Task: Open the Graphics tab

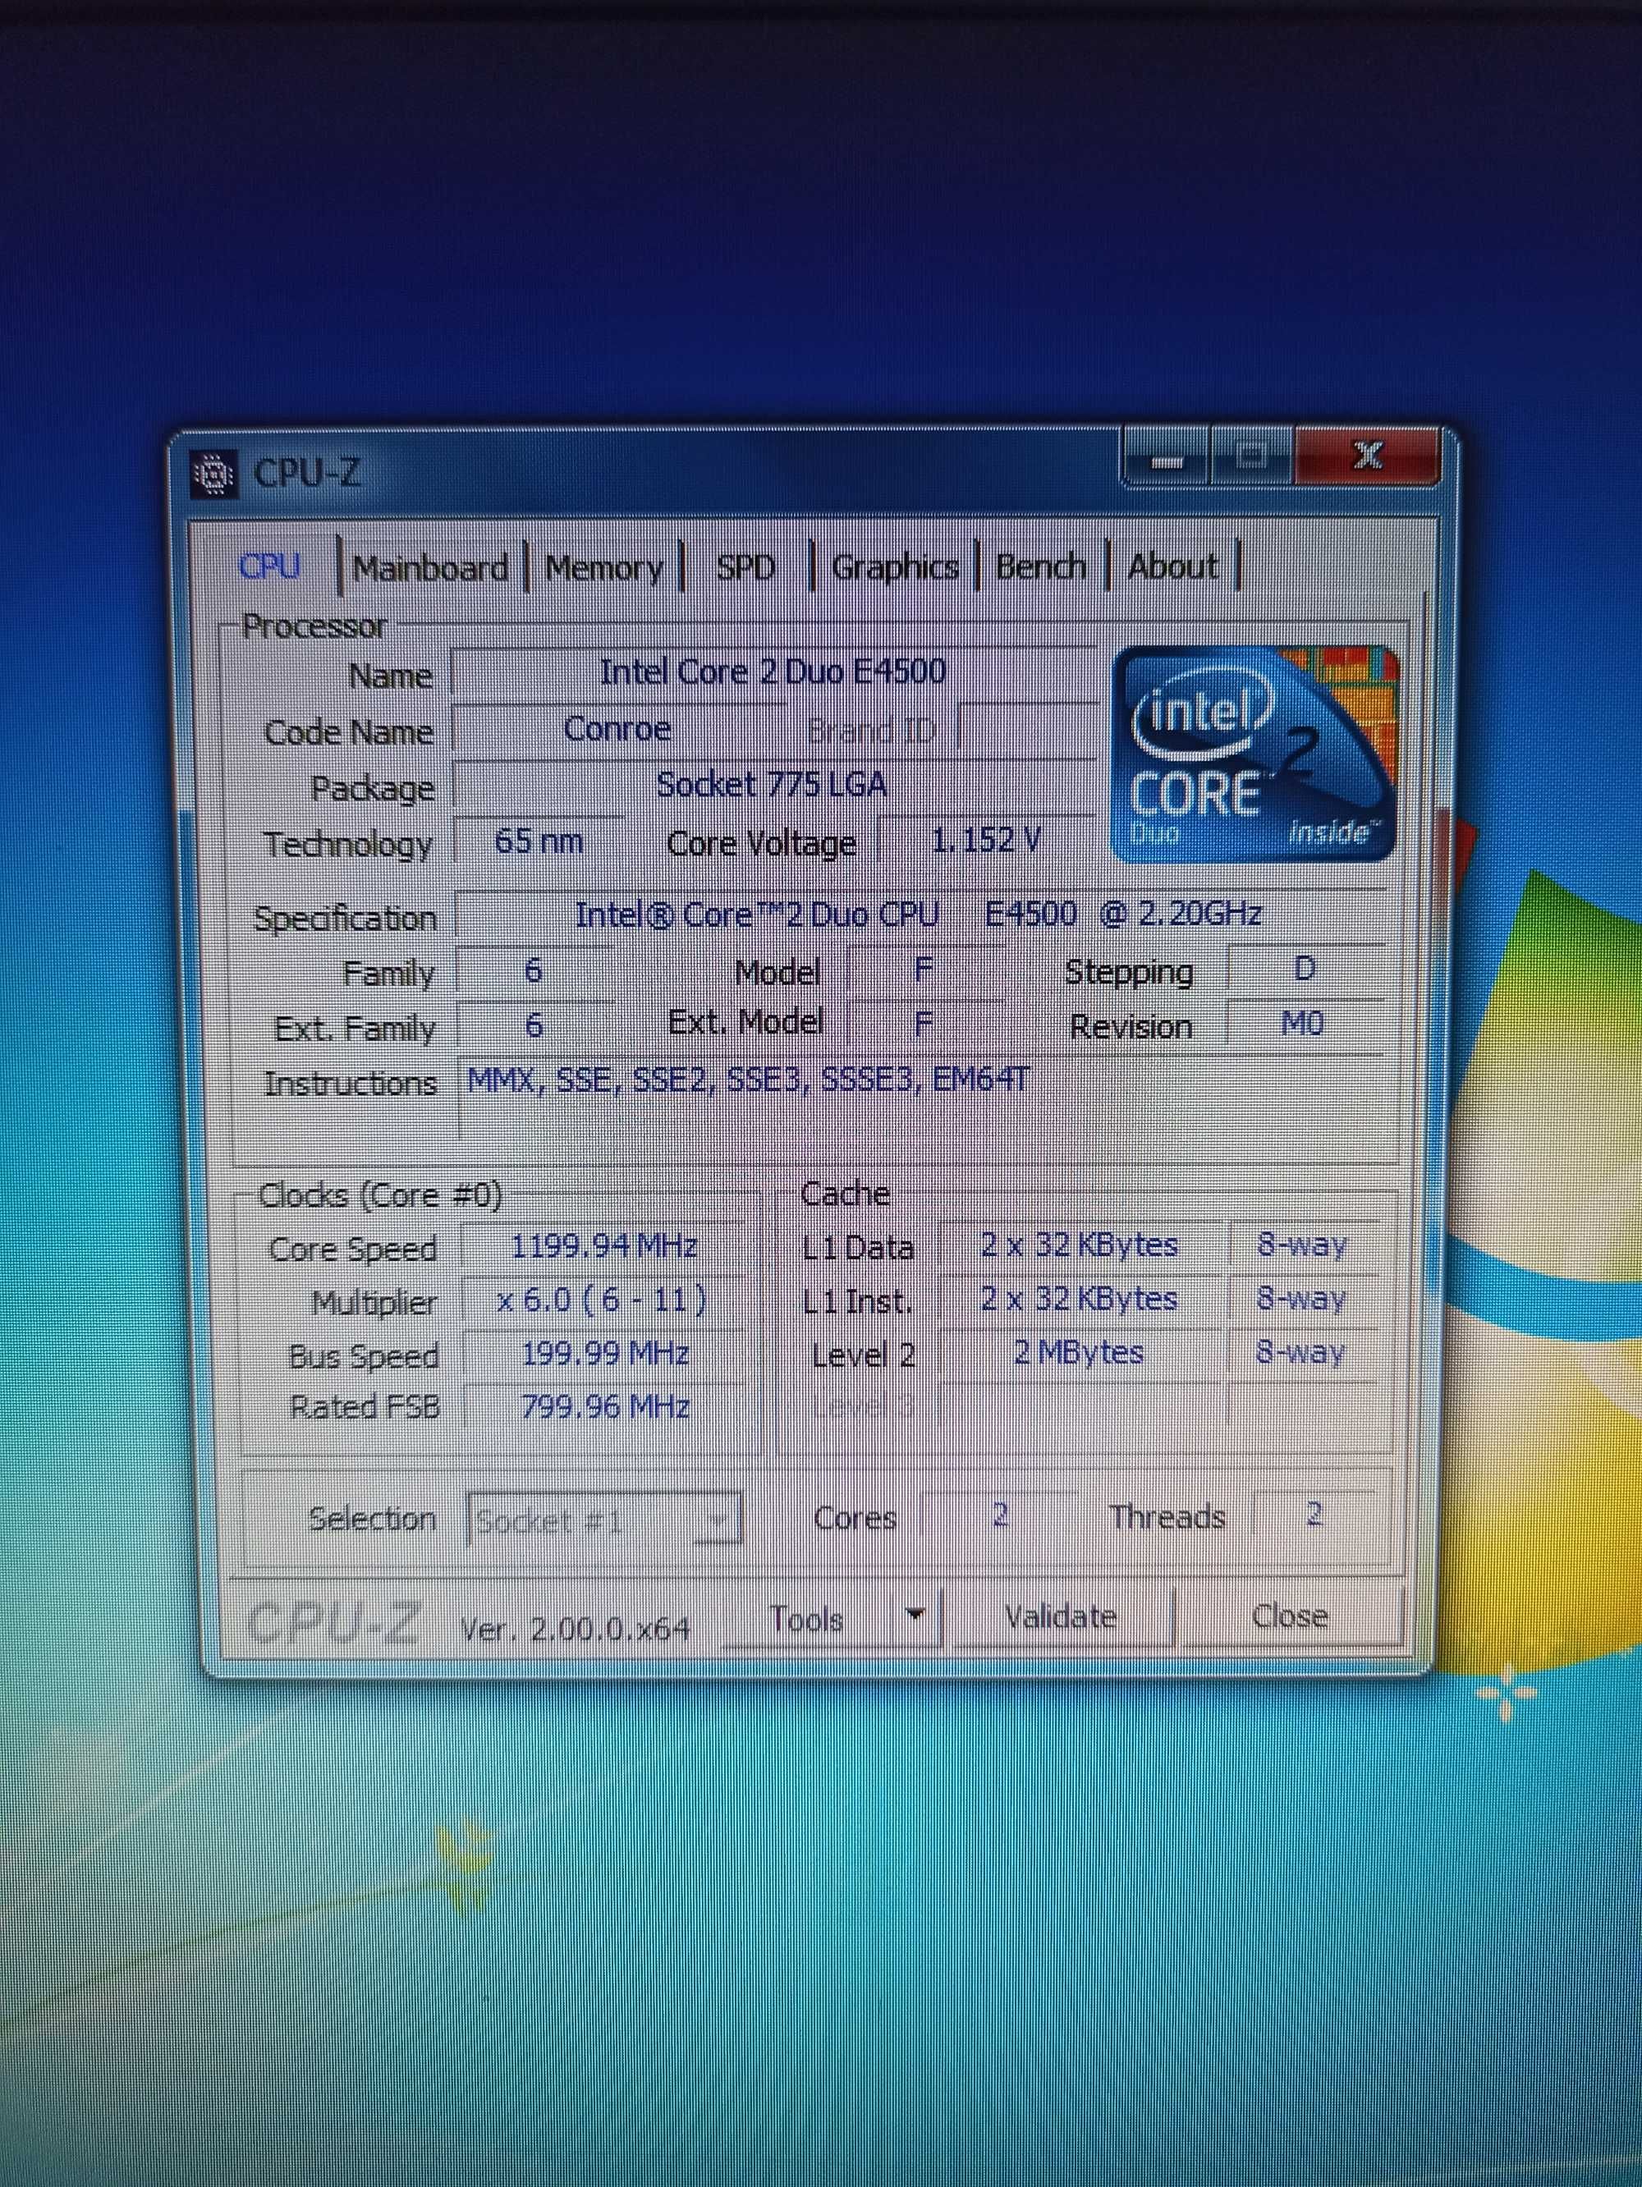Action: [895, 567]
